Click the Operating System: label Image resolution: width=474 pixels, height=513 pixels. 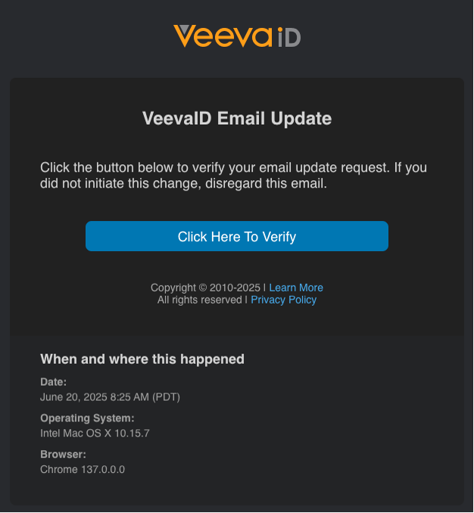[87, 418]
